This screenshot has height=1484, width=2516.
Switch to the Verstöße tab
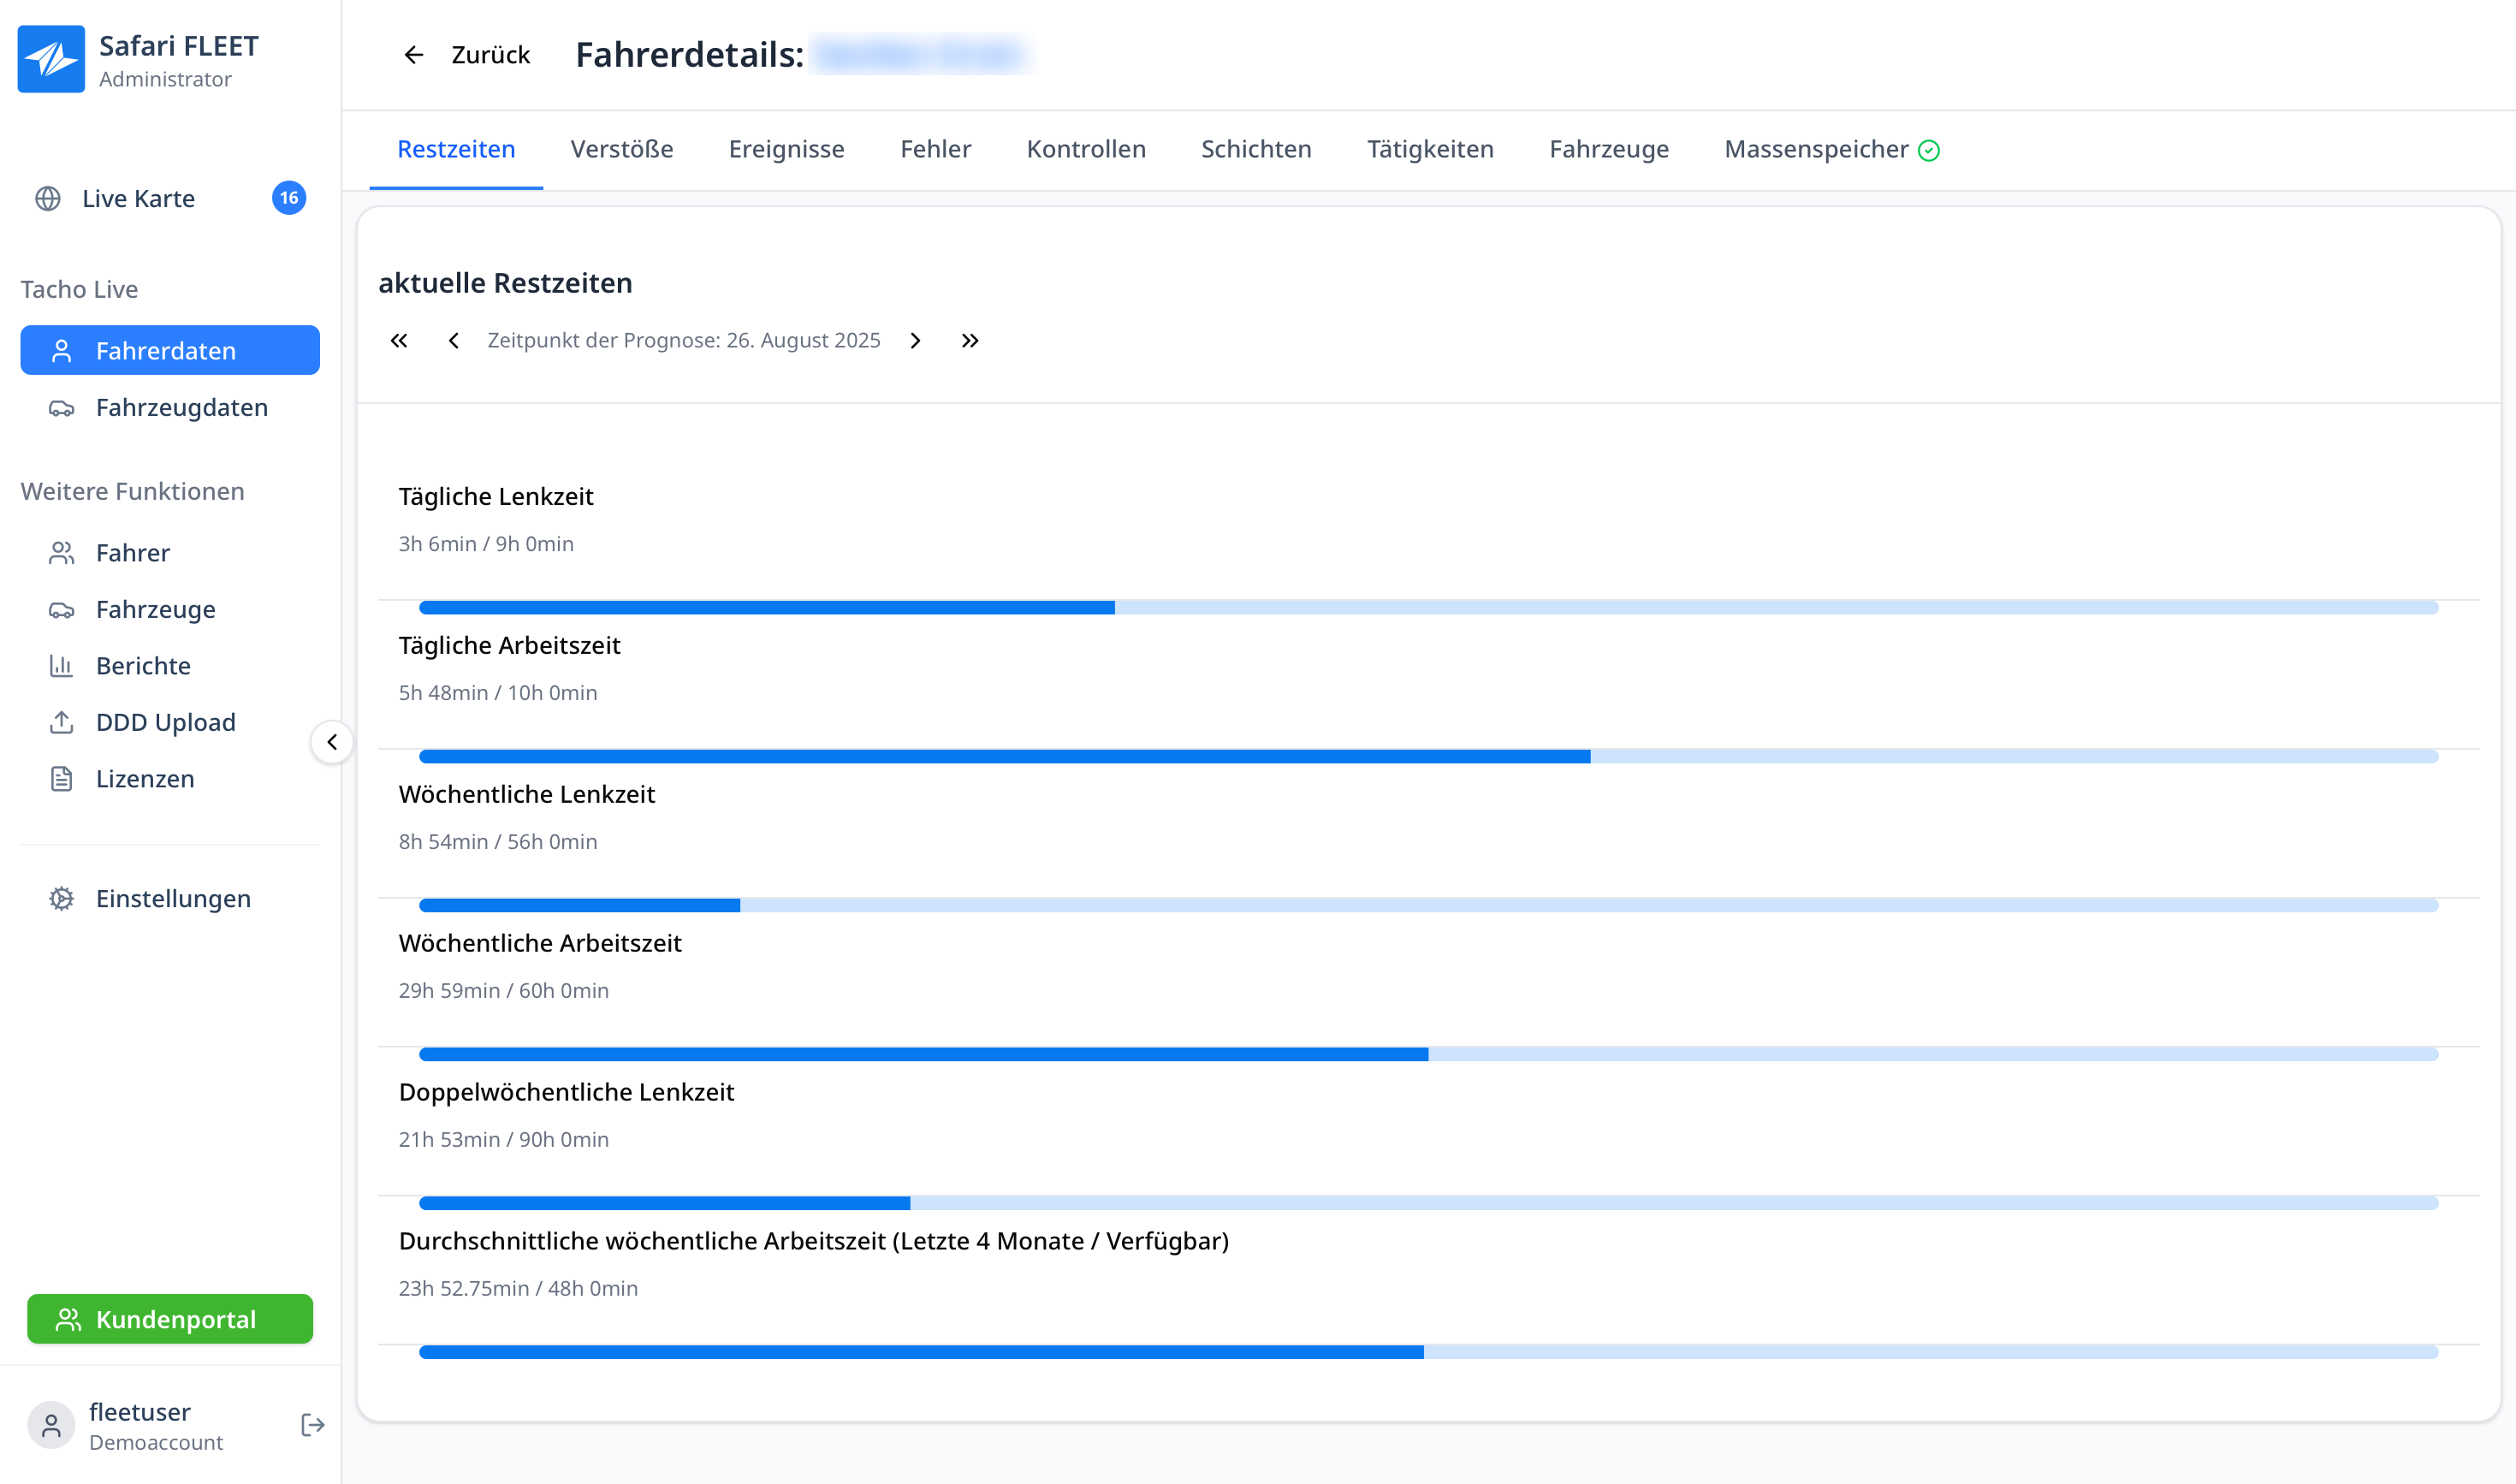click(621, 149)
